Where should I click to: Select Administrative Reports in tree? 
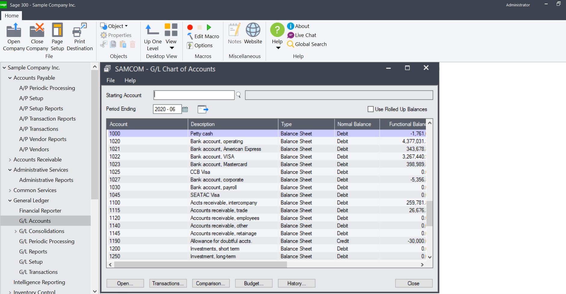(x=46, y=180)
